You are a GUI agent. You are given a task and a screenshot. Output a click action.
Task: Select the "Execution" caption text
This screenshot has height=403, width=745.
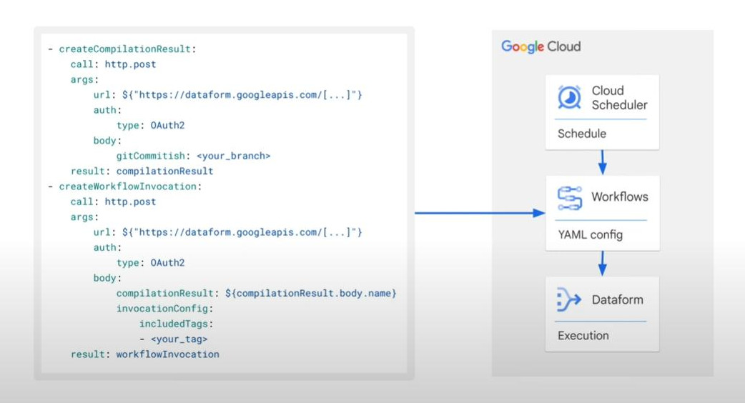coord(583,336)
